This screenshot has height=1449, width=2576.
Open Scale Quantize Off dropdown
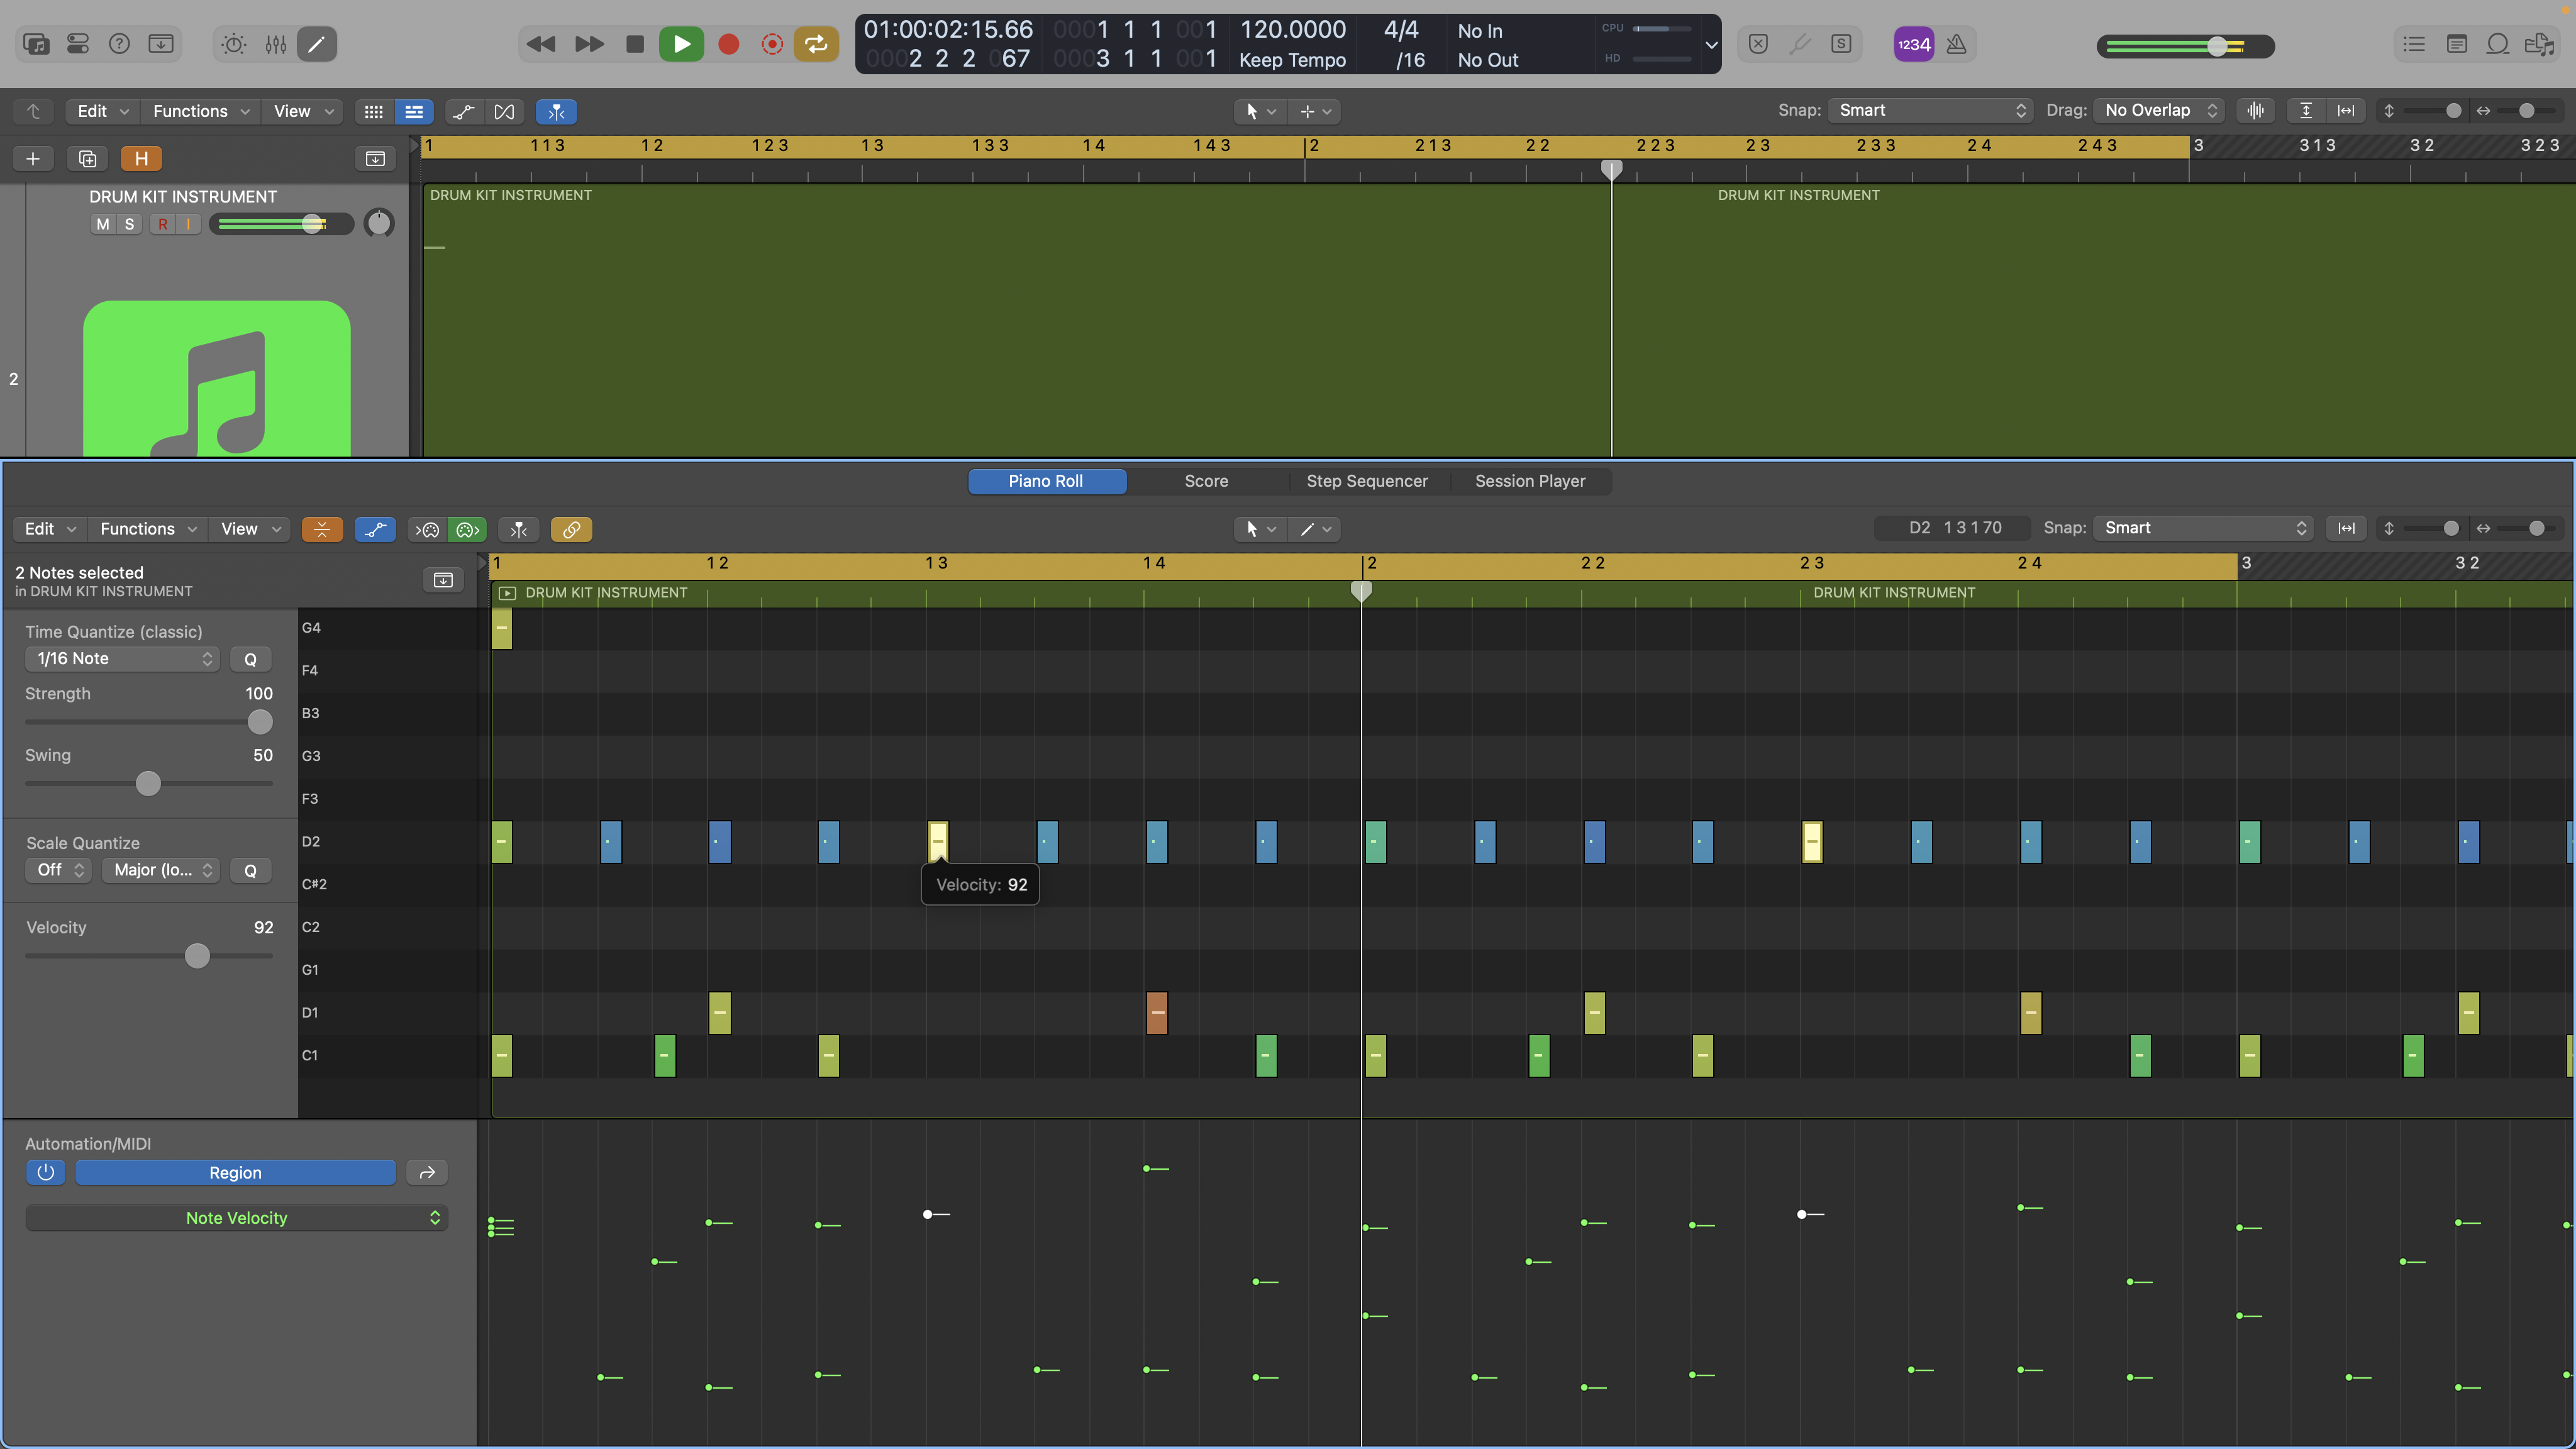(58, 870)
